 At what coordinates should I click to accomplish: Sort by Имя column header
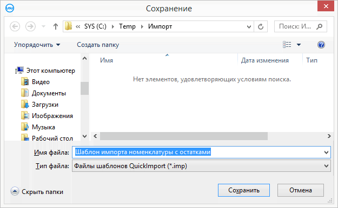click(107, 60)
